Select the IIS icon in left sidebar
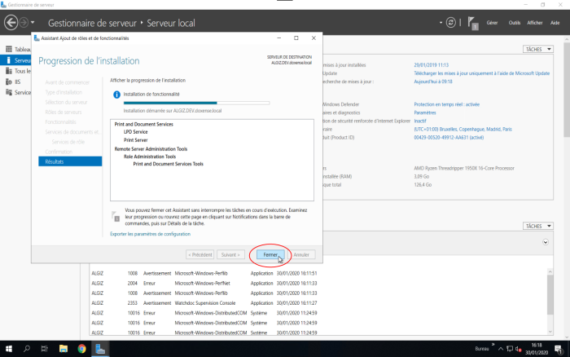Screen dimensions: 570x357 7,82
